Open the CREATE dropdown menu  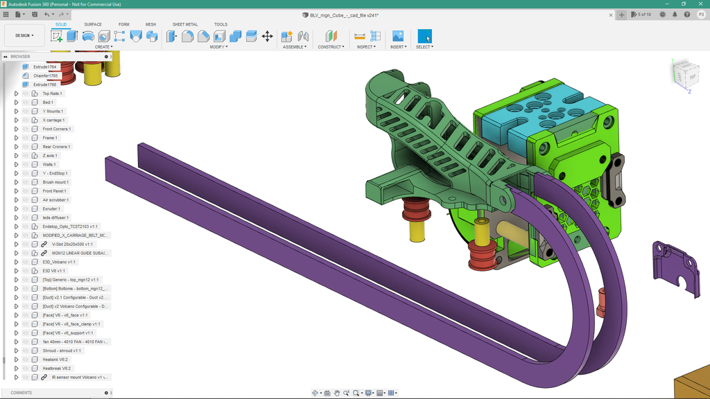pyautogui.click(x=102, y=46)
